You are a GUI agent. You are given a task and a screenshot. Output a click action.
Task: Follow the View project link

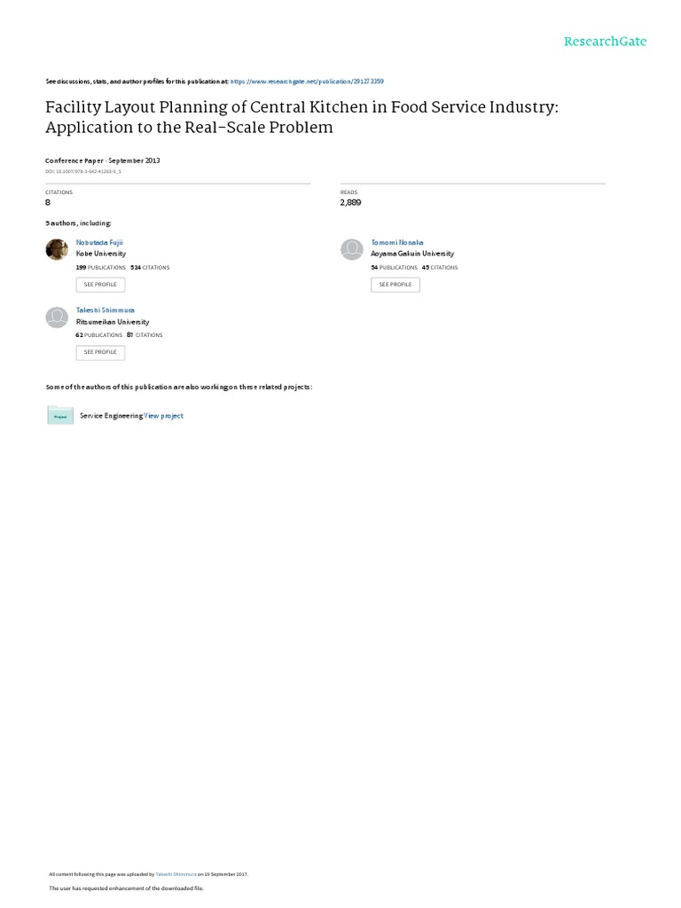pos(164,415)
